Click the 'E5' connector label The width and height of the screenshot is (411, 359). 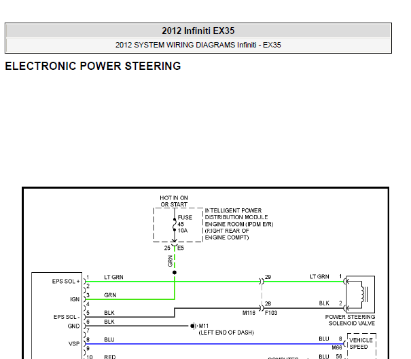point(181,248)
